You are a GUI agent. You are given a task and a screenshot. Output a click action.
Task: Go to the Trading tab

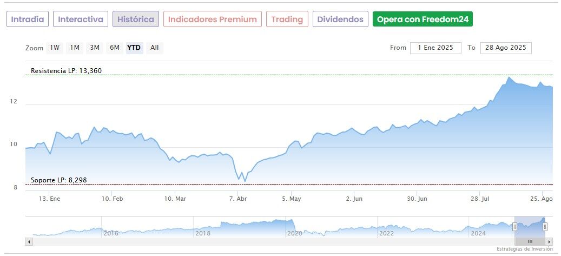pyautogui.click(x=287, y=19)
